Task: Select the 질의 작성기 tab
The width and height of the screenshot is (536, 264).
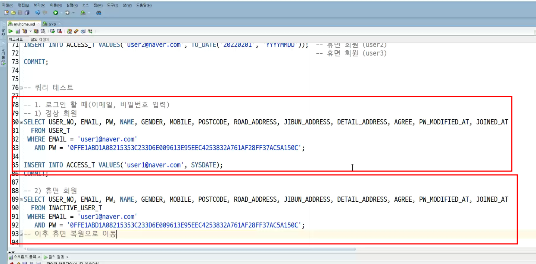Action: click(40, 39)
